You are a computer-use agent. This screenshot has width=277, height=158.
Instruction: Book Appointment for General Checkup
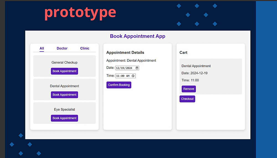pos(65,71)
